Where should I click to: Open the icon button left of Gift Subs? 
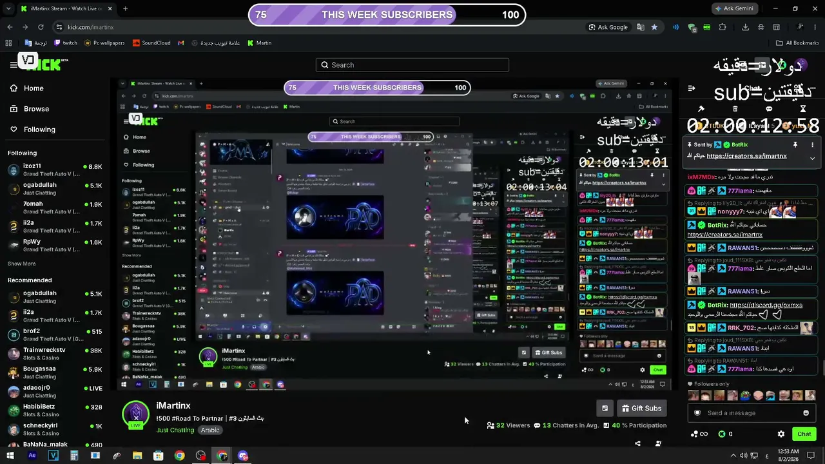coord(605,408)
